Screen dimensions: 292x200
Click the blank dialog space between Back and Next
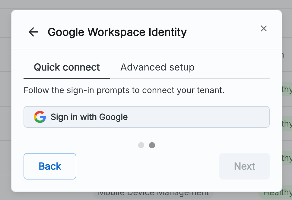148,166
